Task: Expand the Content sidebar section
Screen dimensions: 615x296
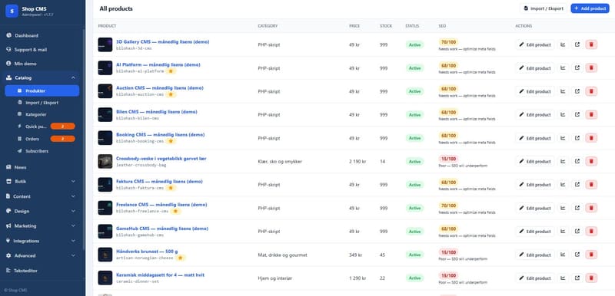Action: pyautogui.click(x=42, y=196)
